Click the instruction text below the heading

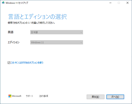pos(31,23)
